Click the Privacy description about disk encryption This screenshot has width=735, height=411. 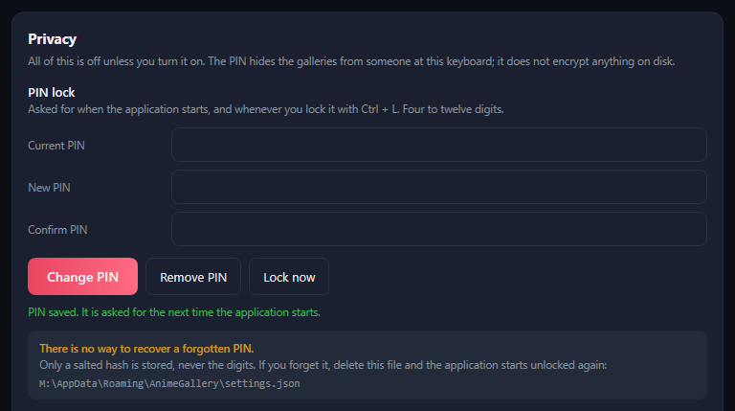[x=351, y=61]
